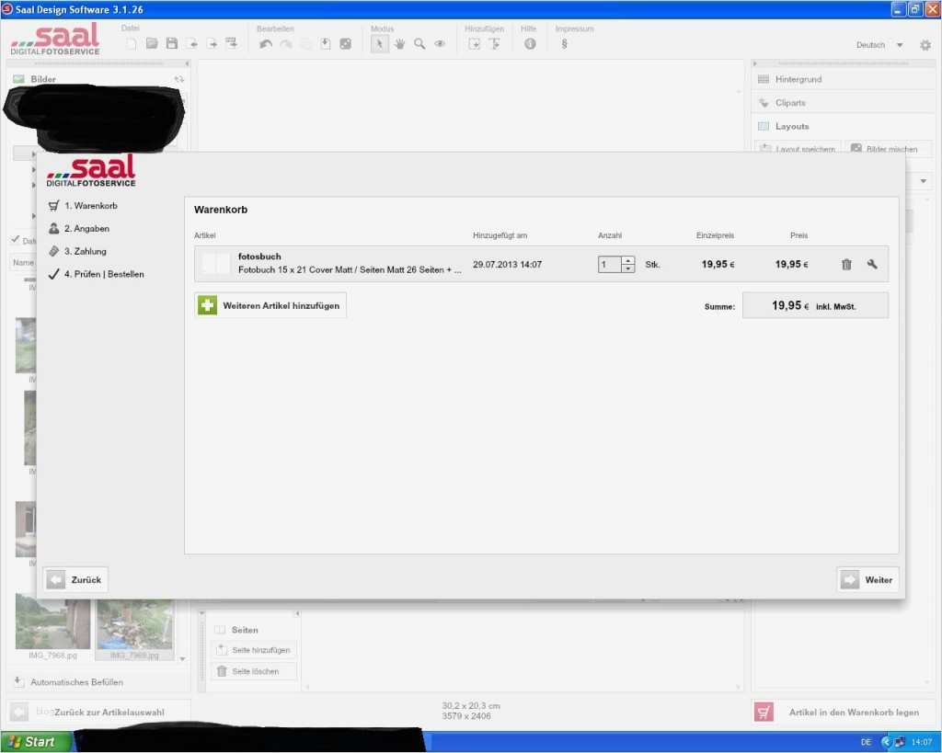
Task: Click the last image icon under Bearbeiten
Action: (346, 44)
